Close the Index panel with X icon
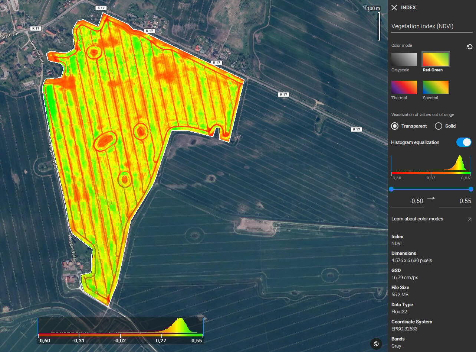This screenshot has height=352, width=476. pyautogui.click(x=394, y=8)
